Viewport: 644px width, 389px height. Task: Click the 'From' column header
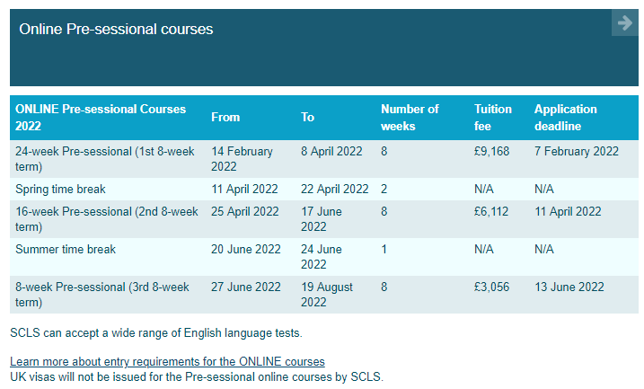coord(225,118)
